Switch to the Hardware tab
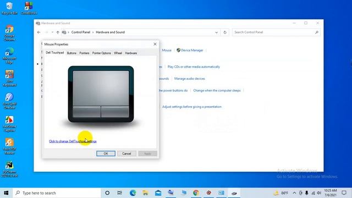The image size is (352, 198). pos(131,53)
